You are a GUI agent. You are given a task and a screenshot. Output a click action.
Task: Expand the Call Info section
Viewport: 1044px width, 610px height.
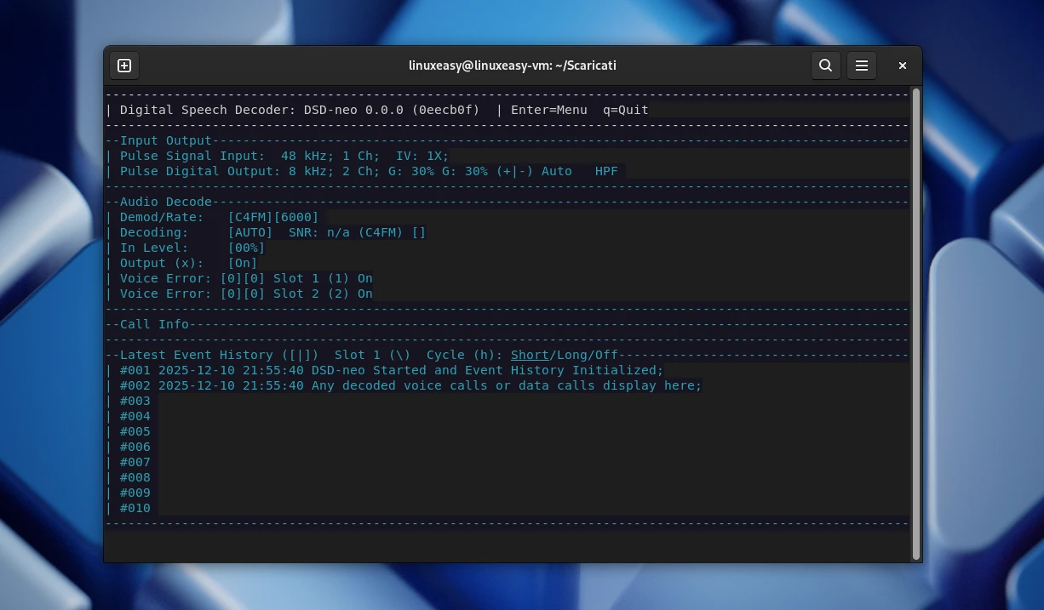(x=153, y=324)
